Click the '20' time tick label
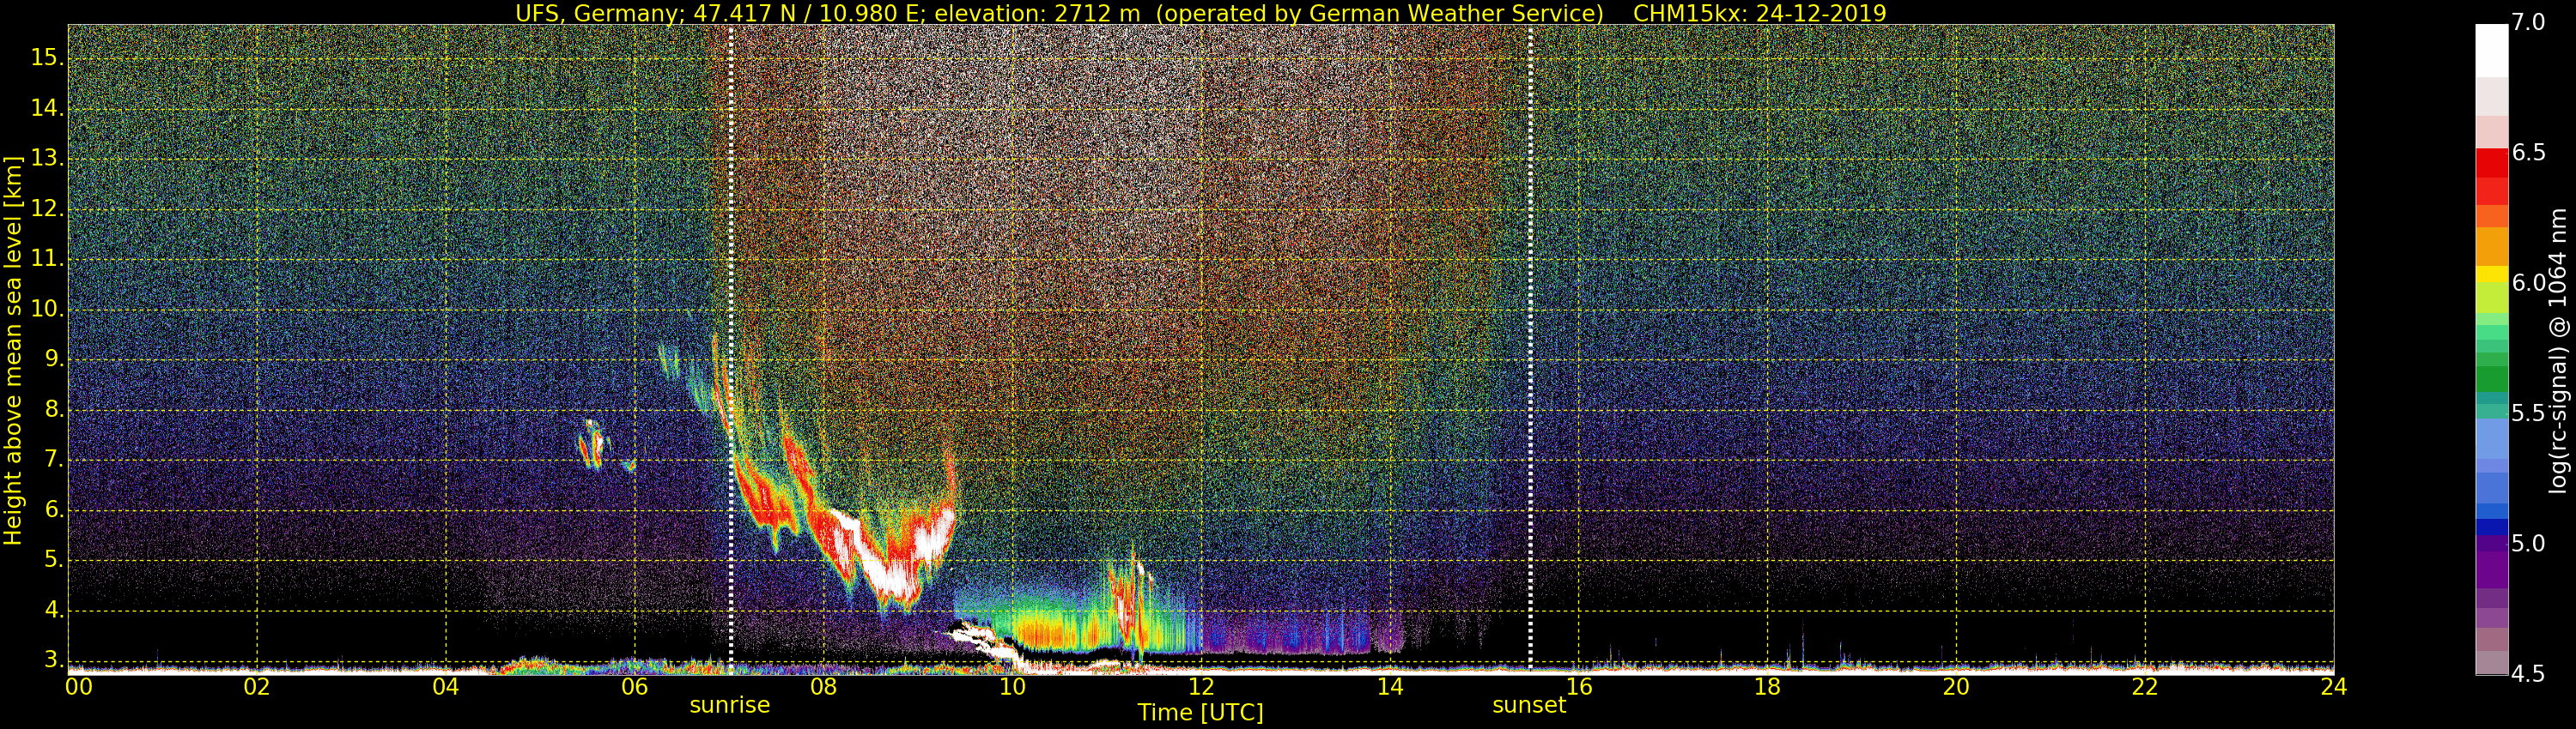Viewport: 2576px width, 729px height. (1956, 687)
